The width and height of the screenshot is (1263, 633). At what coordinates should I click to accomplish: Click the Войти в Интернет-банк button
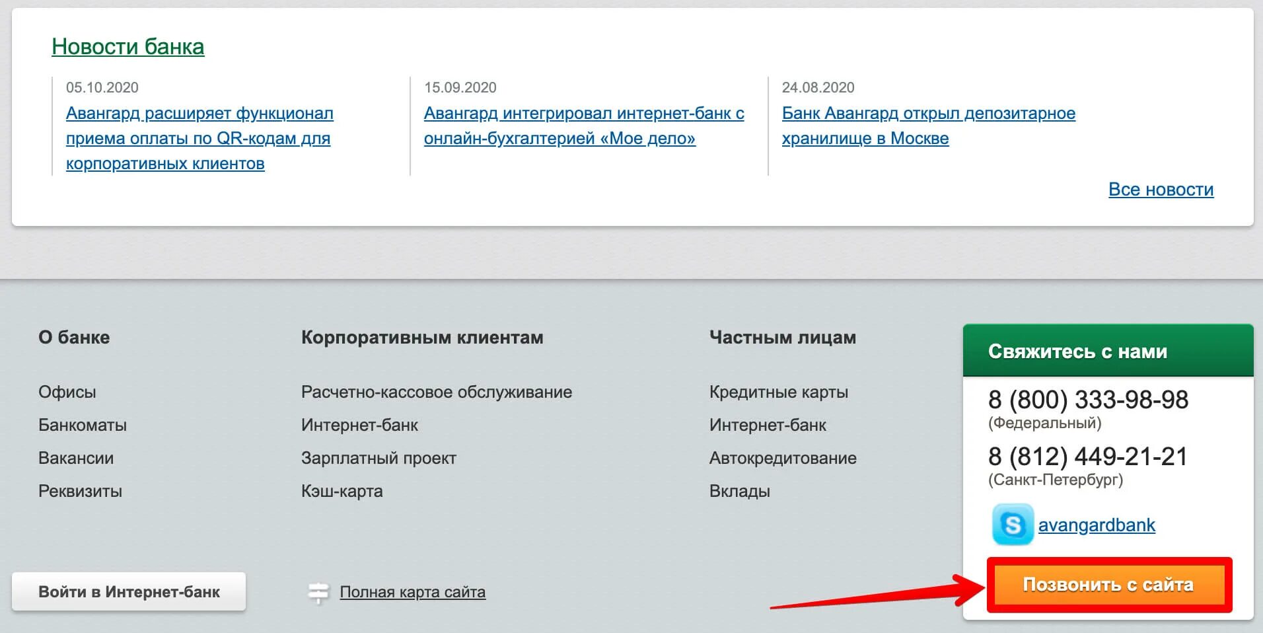tap(129, 591)
